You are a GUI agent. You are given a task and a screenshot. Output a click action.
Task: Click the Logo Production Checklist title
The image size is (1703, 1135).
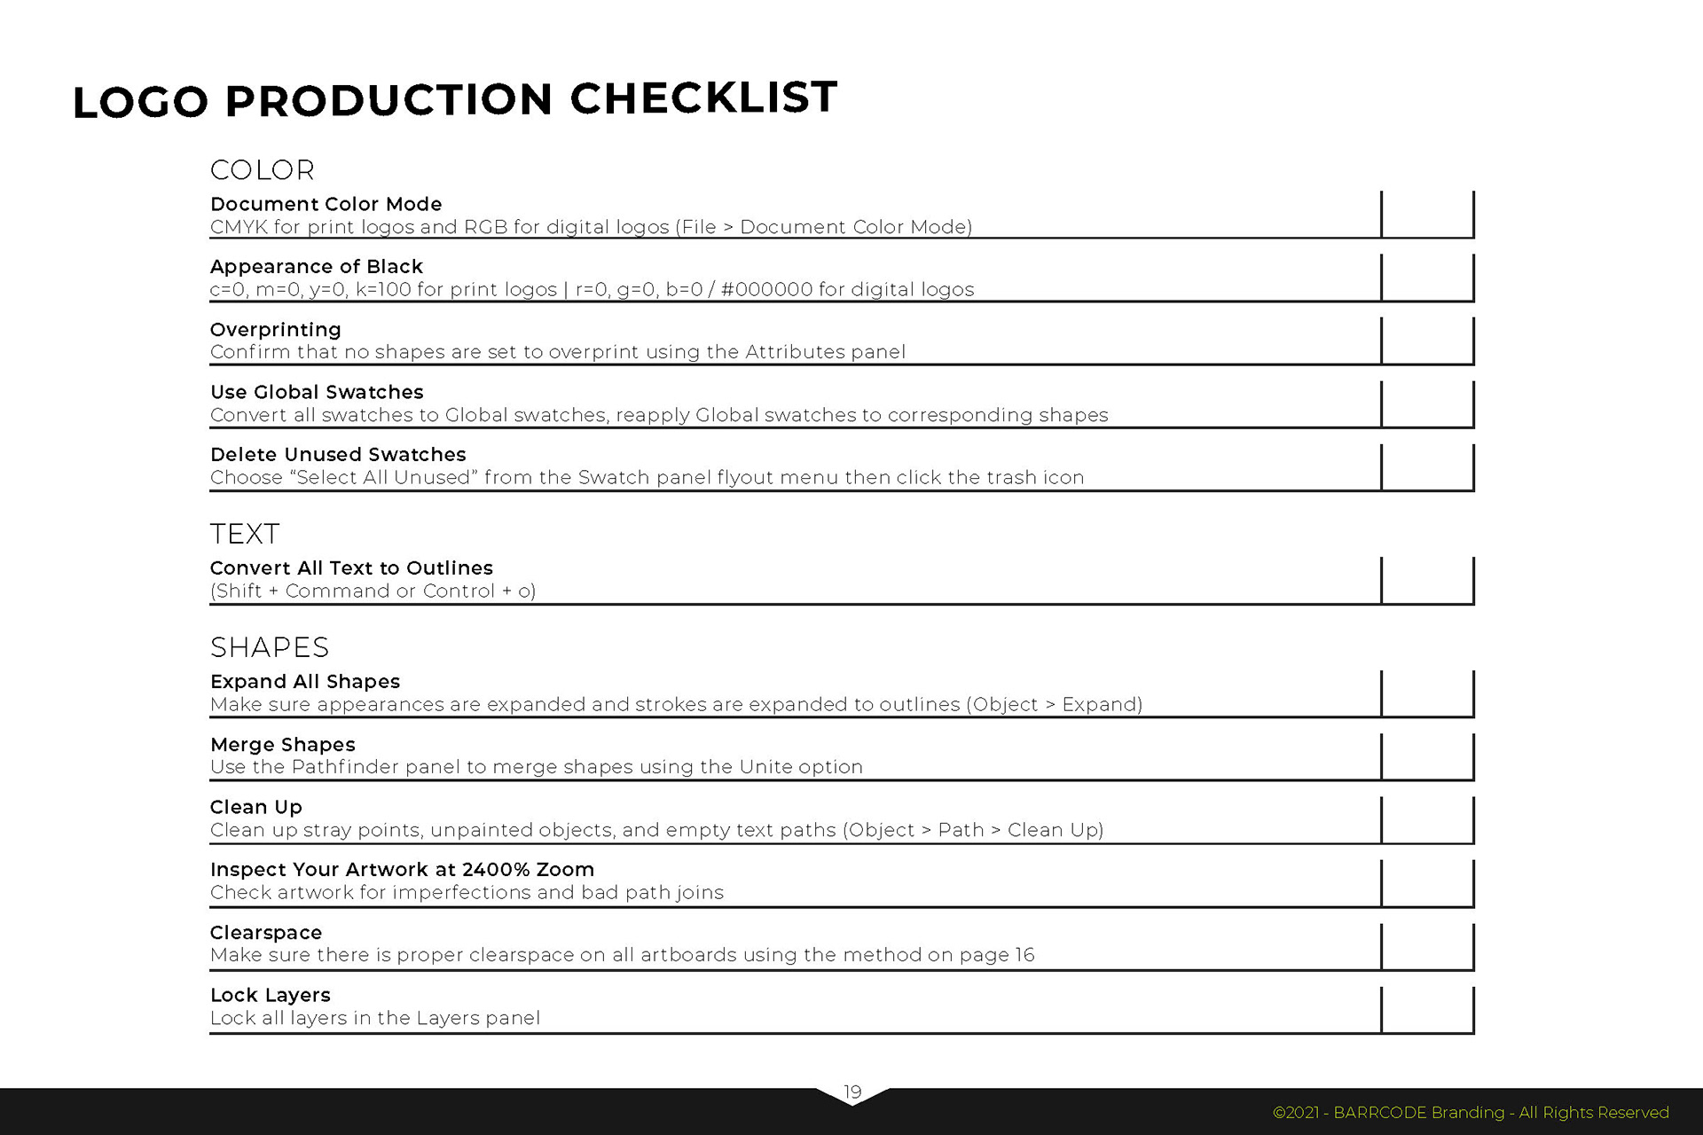point(455,98)
